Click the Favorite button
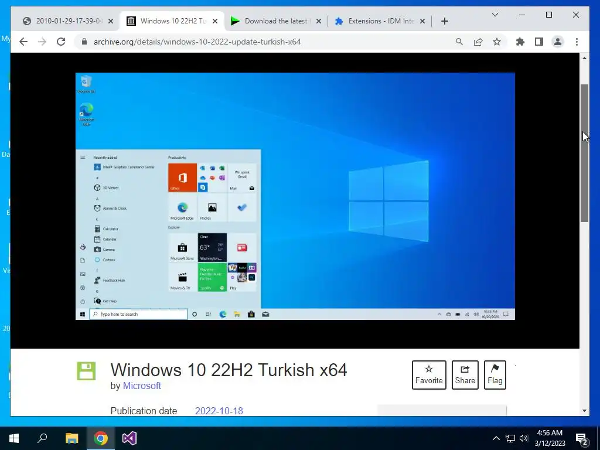 click(x=429, y=374)
